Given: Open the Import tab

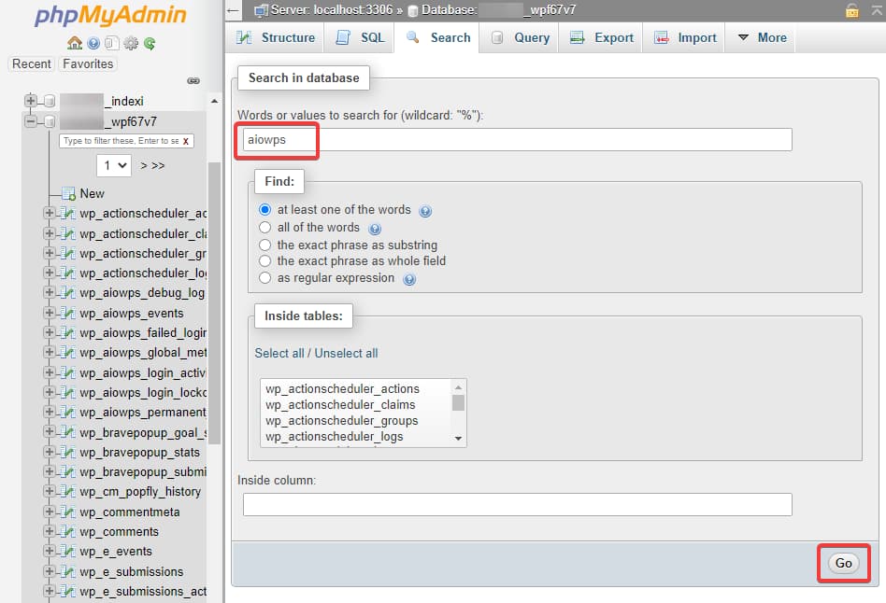Looking at the screenshot, I should (685, 37).
